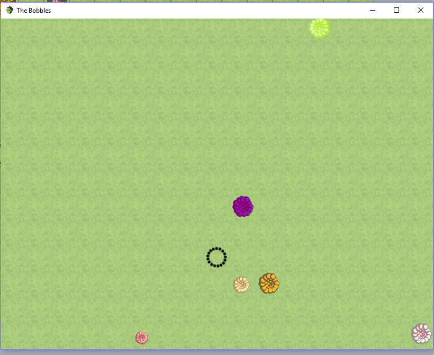
Task: Click the small pink bobble
Action: (141, 338)
